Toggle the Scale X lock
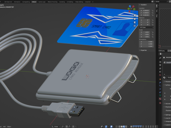The height and width of the screenshot is (128, 171). click(152, 32)
